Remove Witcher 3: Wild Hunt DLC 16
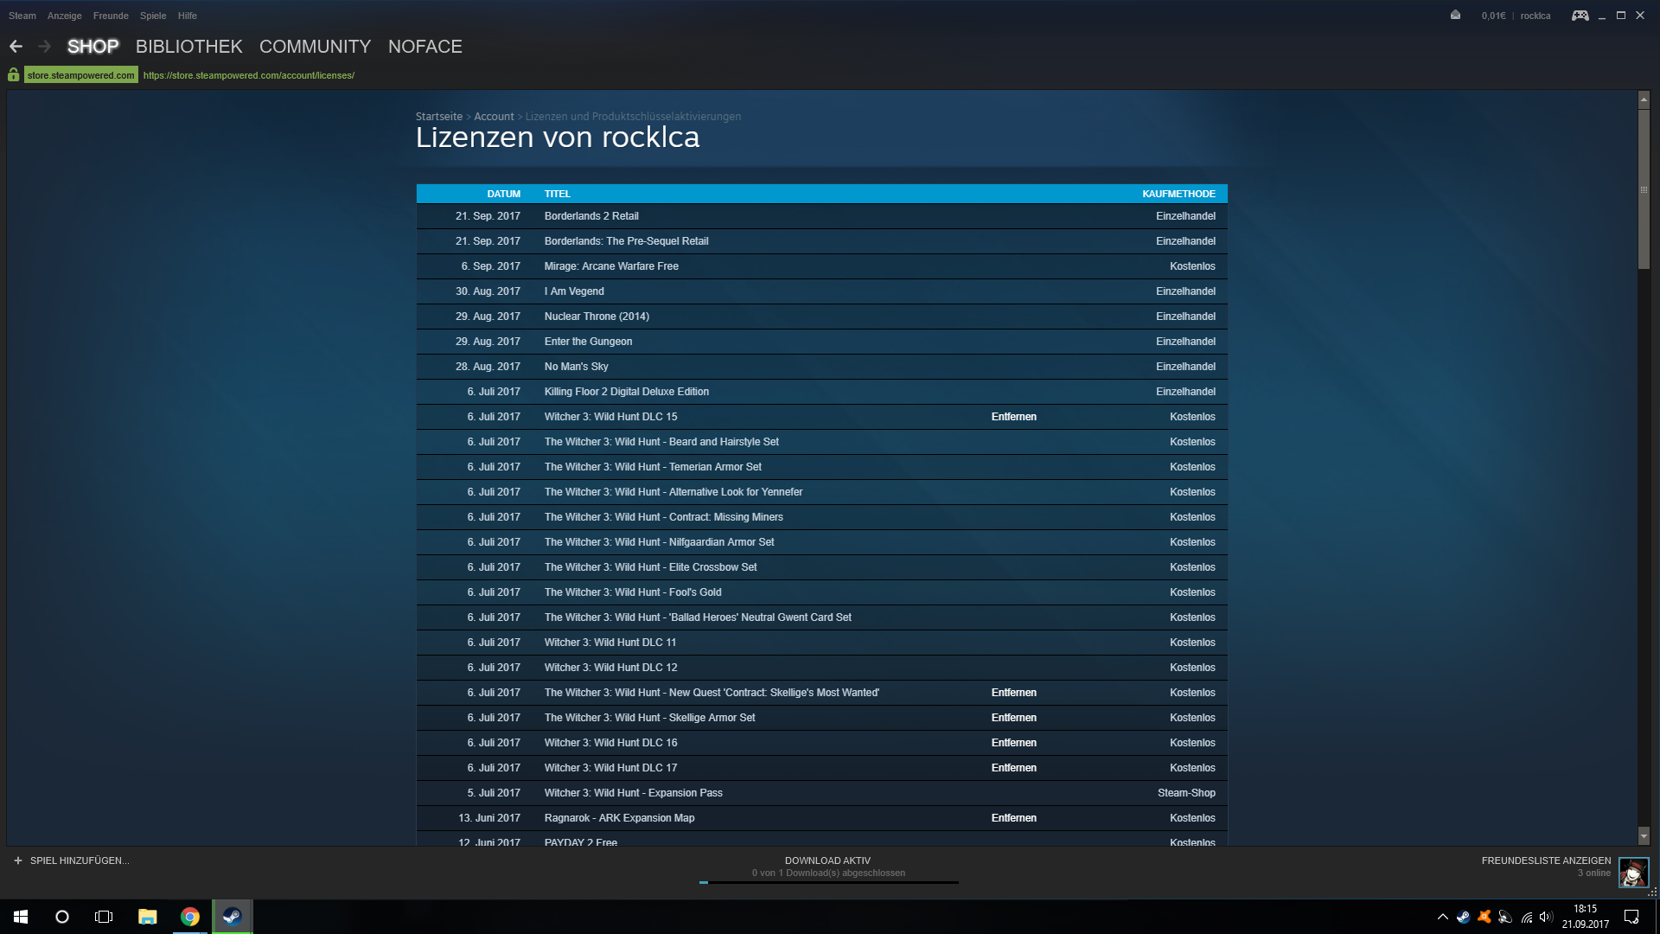Image resolution: width=1660 pixels, height=934 pixels. [1014, 743]
